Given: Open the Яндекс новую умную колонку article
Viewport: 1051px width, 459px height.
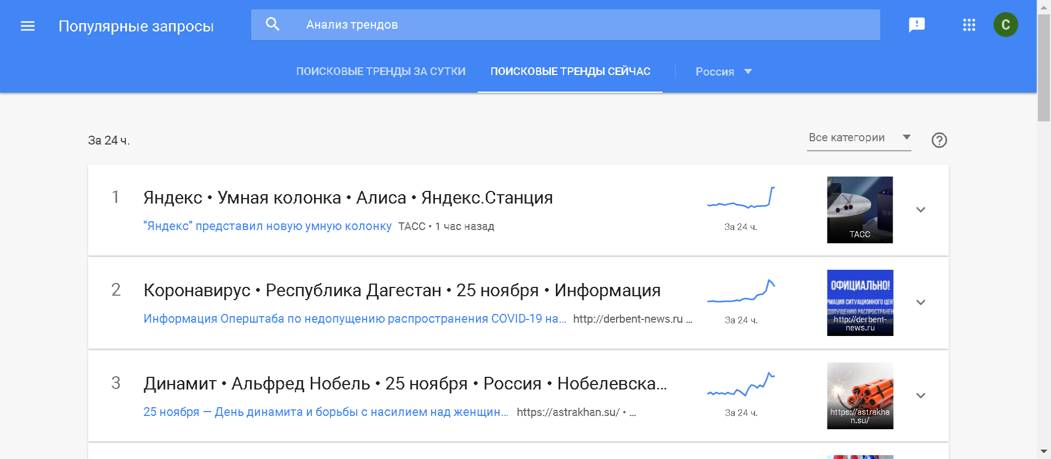Looking at the screenshot, I should click(x=267, y=226).
